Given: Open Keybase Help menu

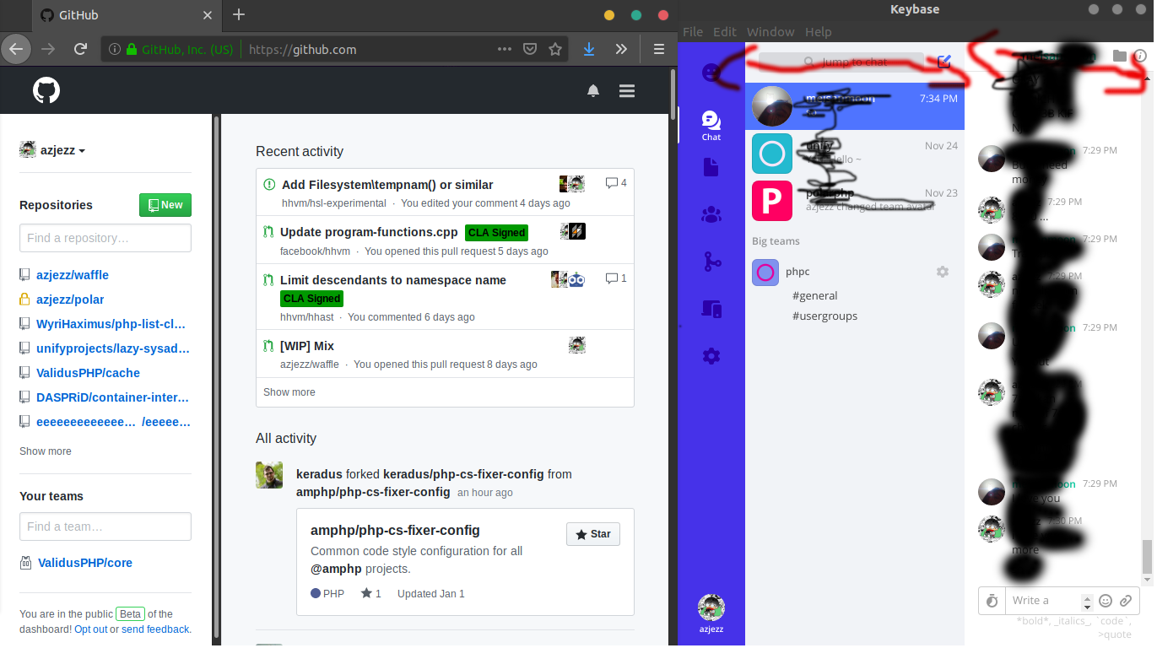Looking at the screenshot, I should (819, 31).
